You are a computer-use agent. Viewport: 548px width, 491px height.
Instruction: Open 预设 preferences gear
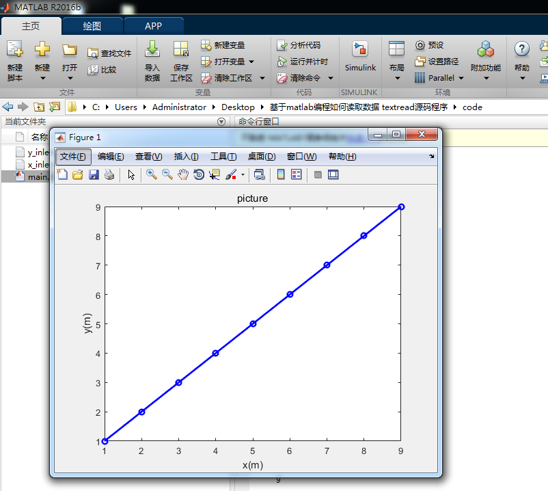pos(429,45)
